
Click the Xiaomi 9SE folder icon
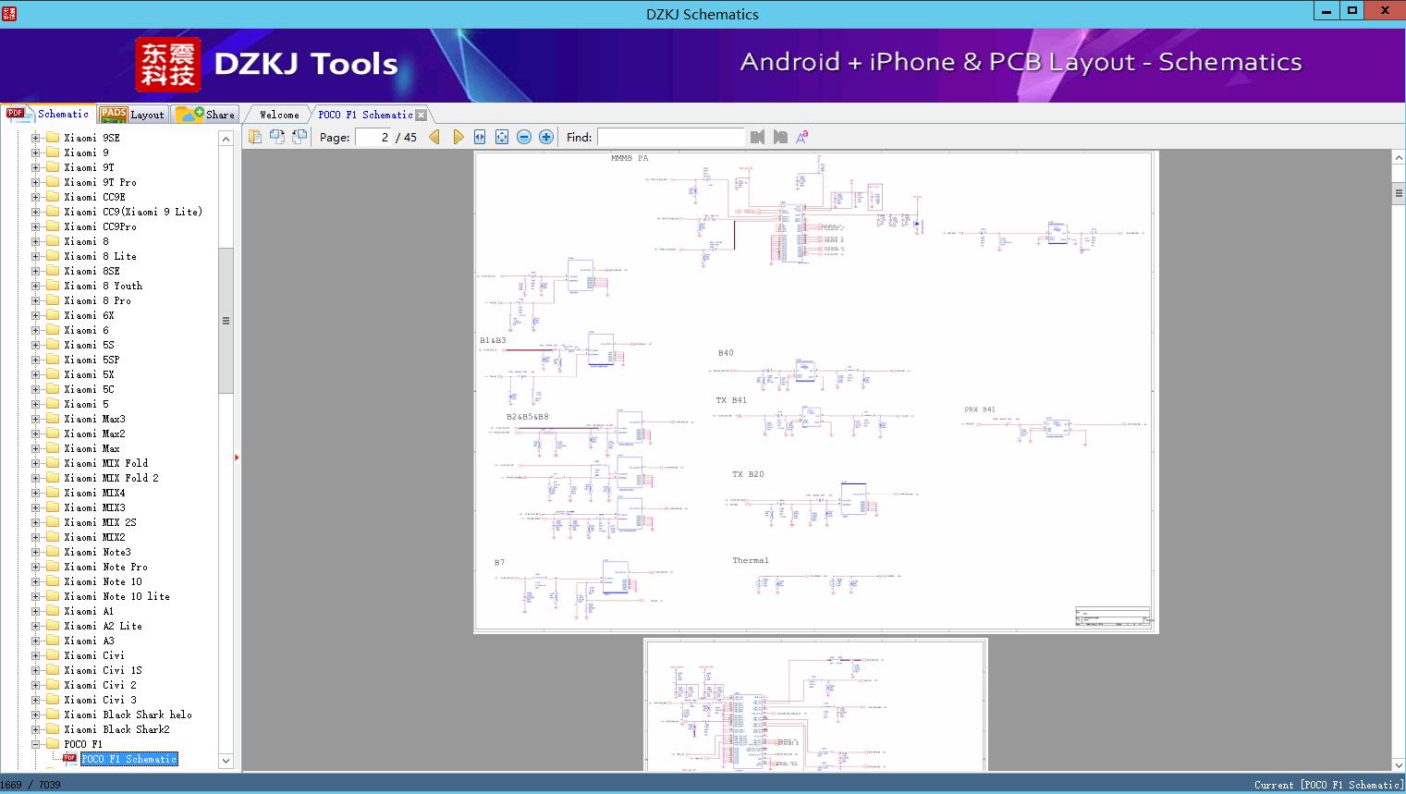click(53, 138)
